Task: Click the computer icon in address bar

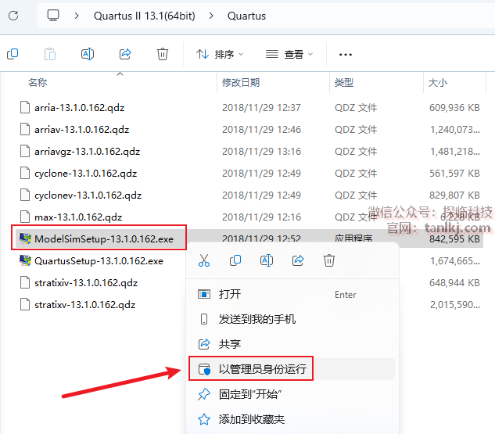Action: pyautogui.click(x=53, y=15)
